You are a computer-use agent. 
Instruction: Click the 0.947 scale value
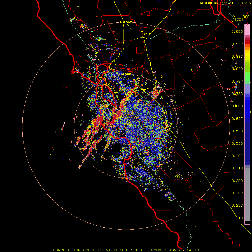point(237,44)
